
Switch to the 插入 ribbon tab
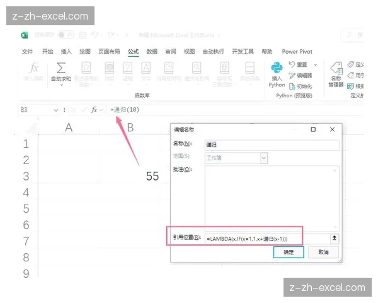(66, 52)
